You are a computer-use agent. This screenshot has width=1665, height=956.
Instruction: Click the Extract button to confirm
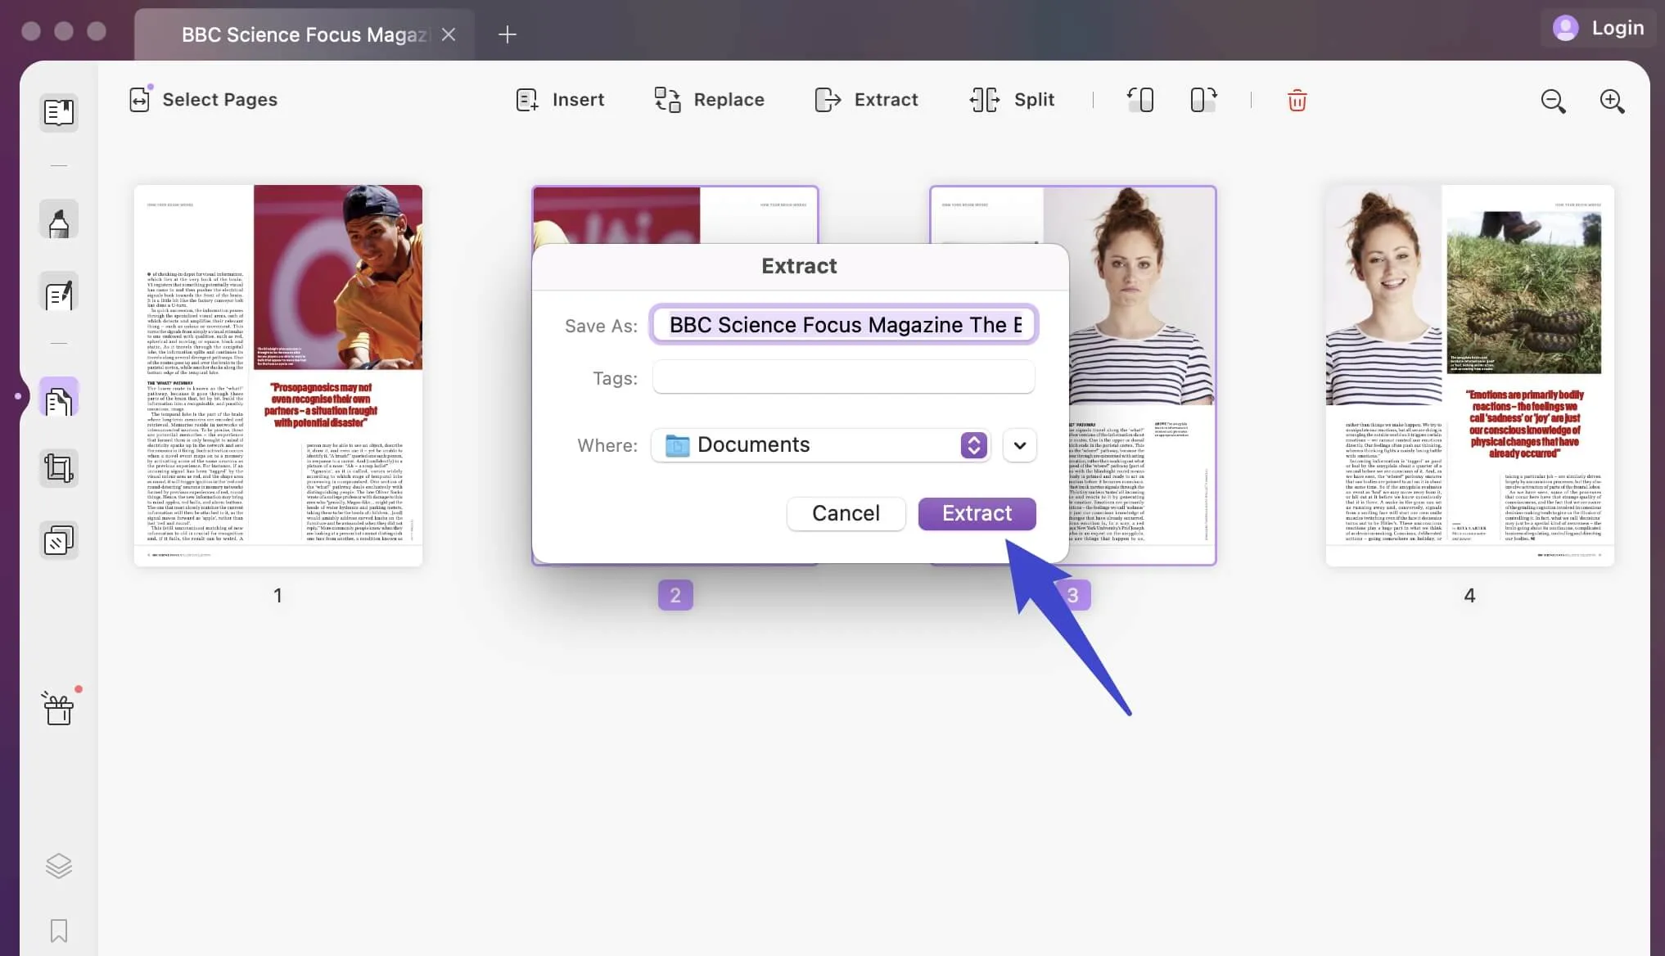tap(977, 513)
